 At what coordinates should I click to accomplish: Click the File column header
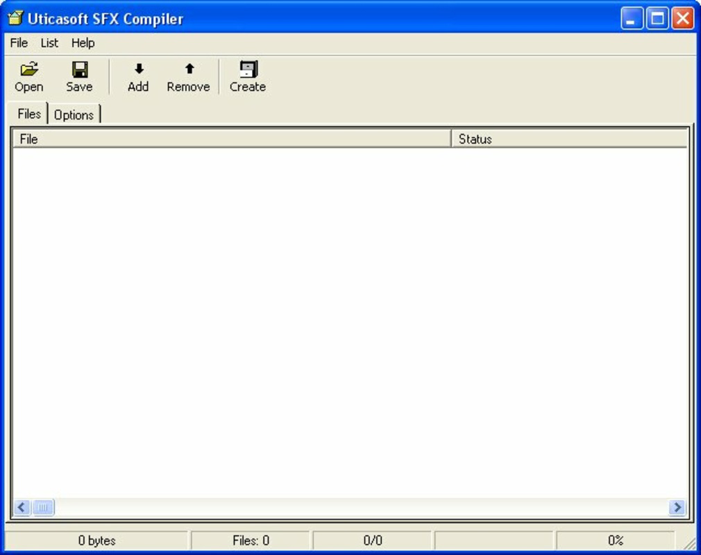(229, 139)
